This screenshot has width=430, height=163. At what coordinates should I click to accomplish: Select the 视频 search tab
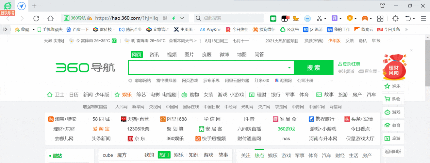point(172,54)
